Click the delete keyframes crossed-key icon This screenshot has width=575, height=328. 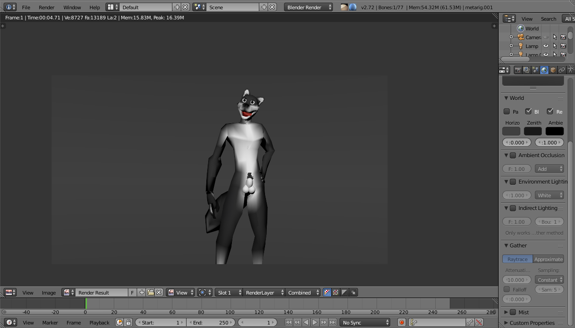[x=479, y=323]
